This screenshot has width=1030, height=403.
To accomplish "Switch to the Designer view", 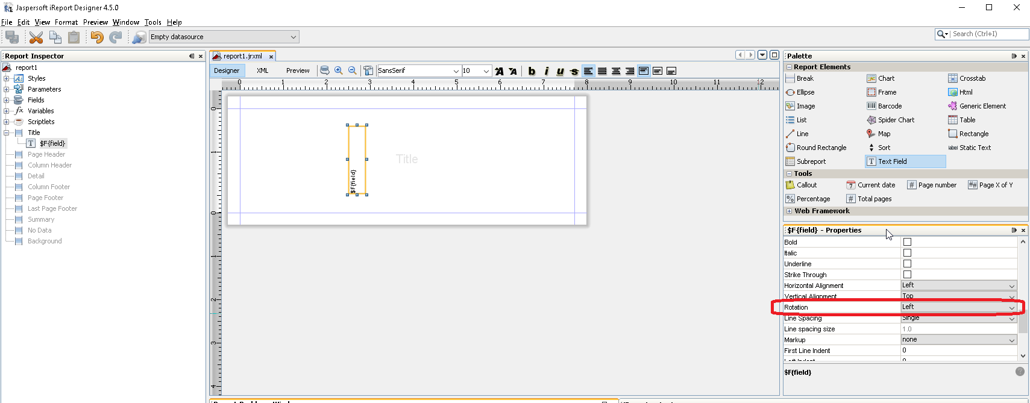I will 227,70.
